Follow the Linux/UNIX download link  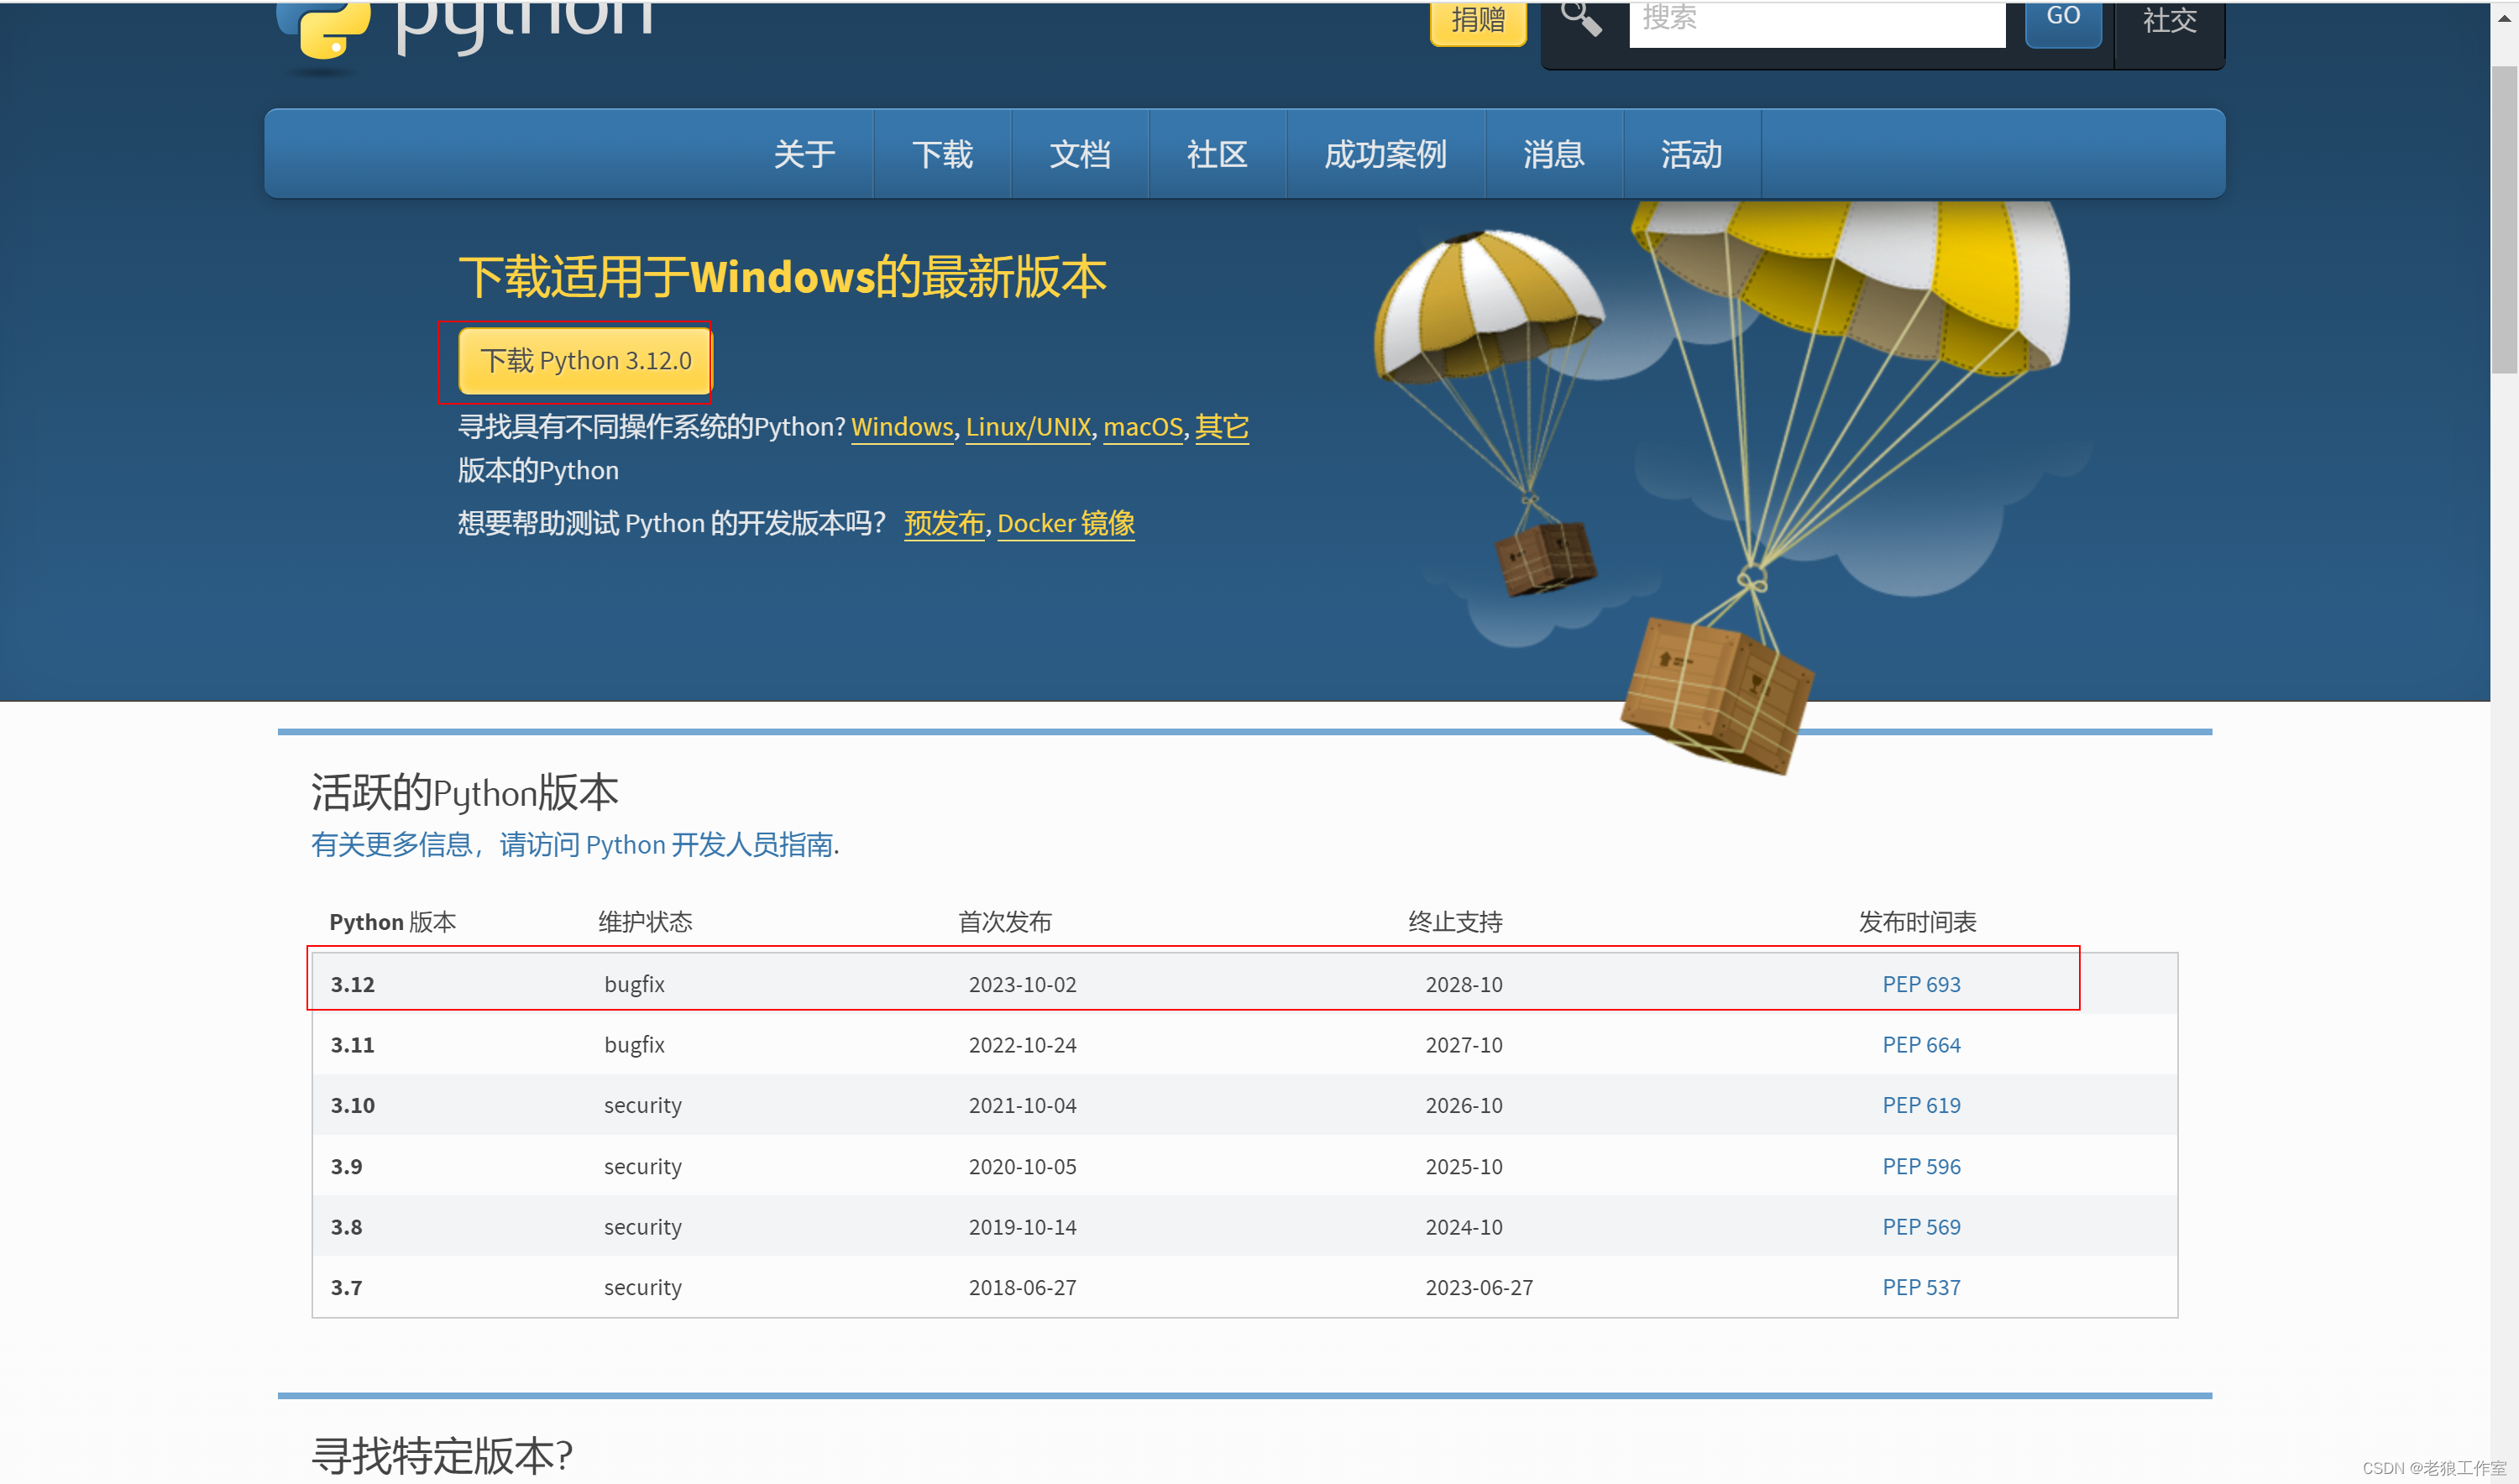click(1028, 427)
